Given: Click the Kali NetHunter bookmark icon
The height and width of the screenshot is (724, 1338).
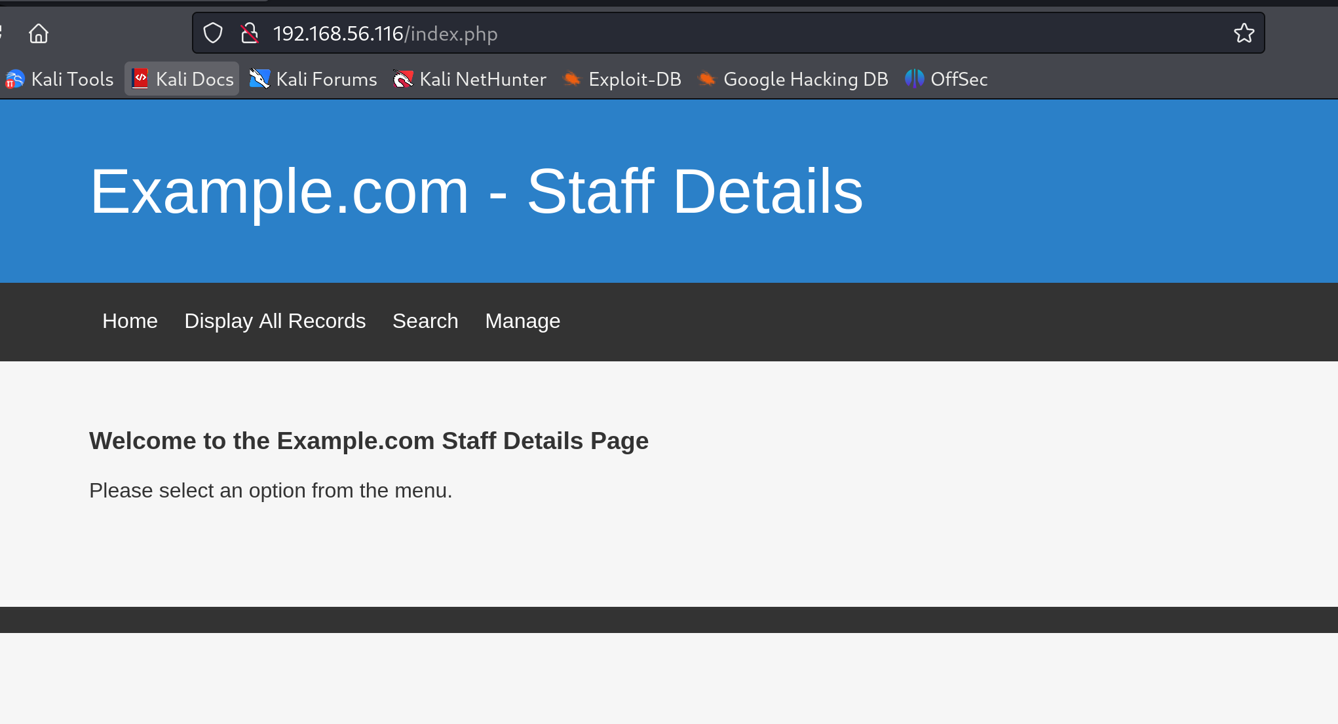Looking at the screenshot, I should 403,79.
